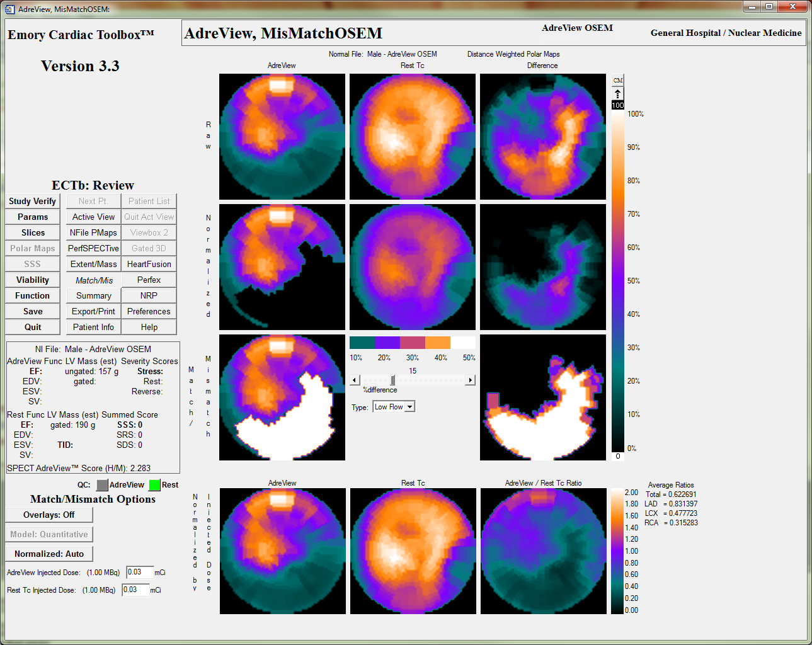Image resolution: width=812 pixels, height=645 pixels.
Task: Click the Next Pt. button
Action: click(94, 201)
